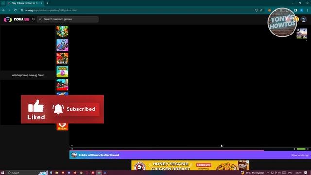Click the now.gg URL in address bar
Image resolution: width=311 pixels, height=175 pixels.
pos(51,10)
